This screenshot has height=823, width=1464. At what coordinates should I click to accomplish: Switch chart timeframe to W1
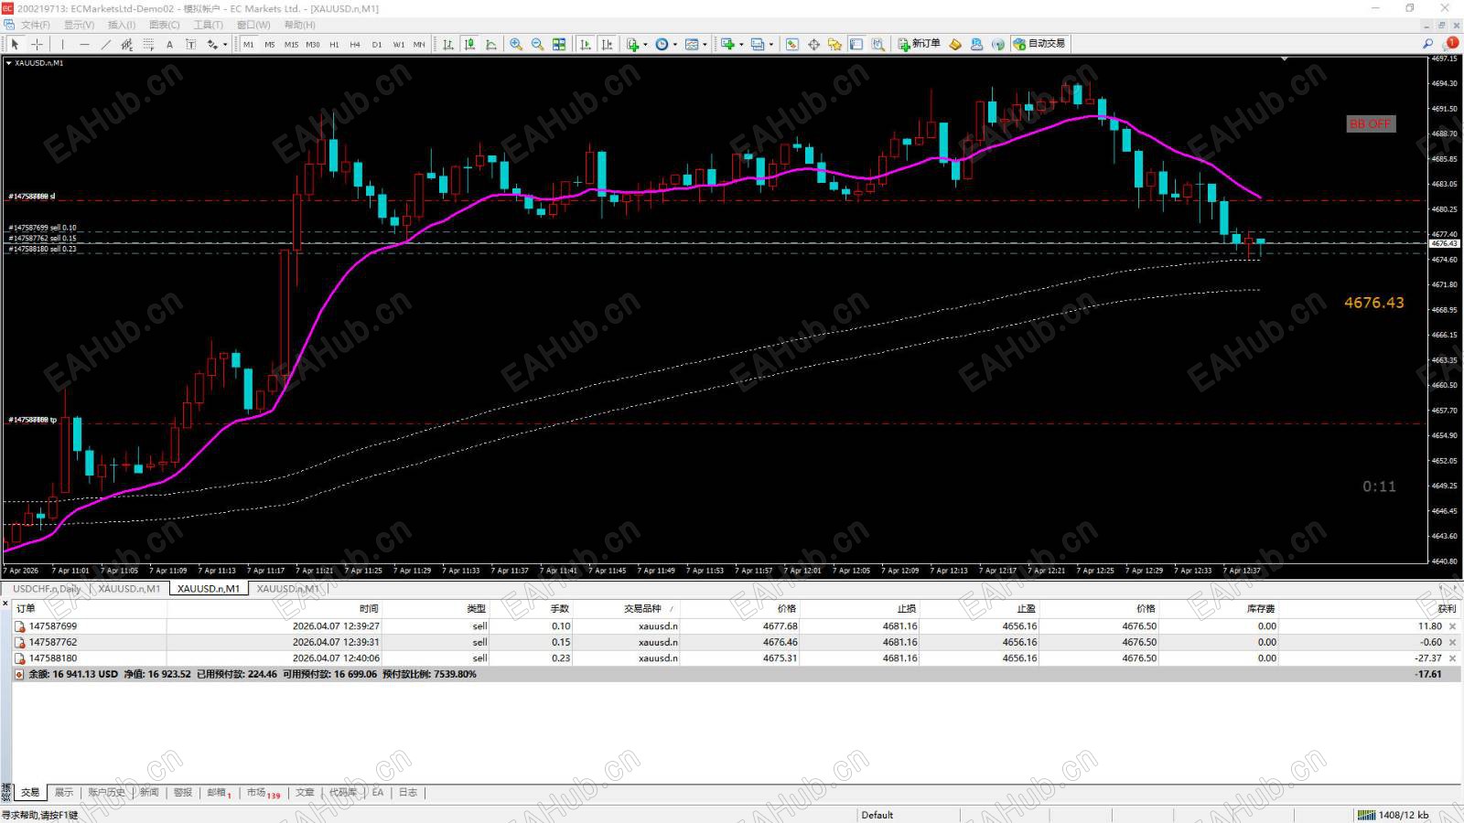(x=398, y=44)
